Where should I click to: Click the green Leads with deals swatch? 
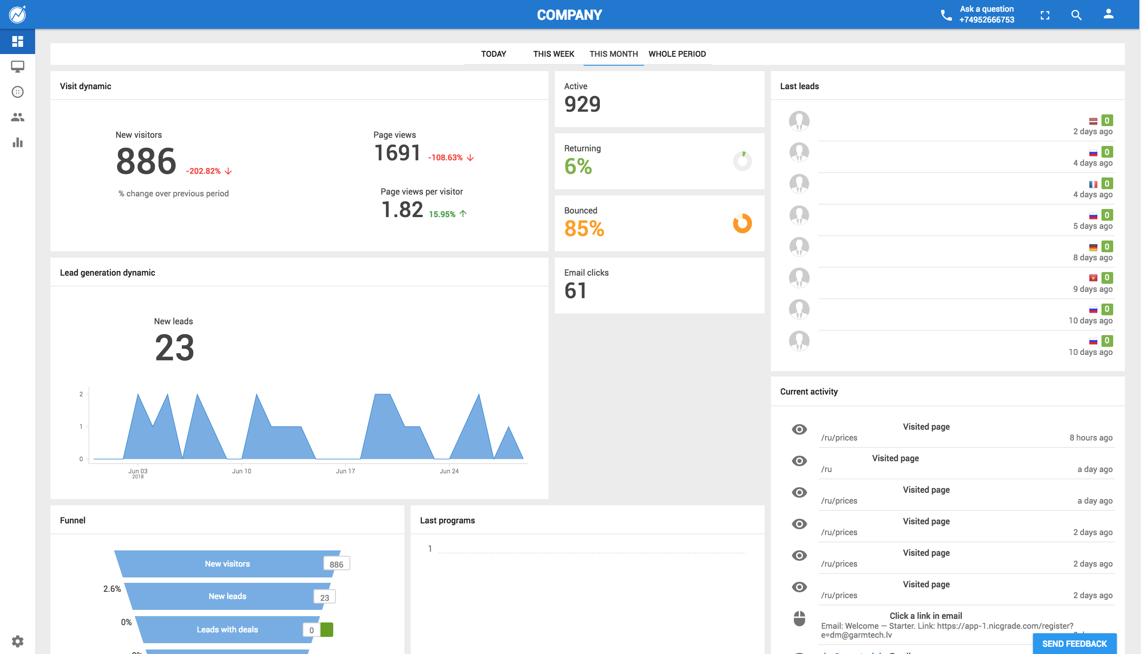(327, 629)
